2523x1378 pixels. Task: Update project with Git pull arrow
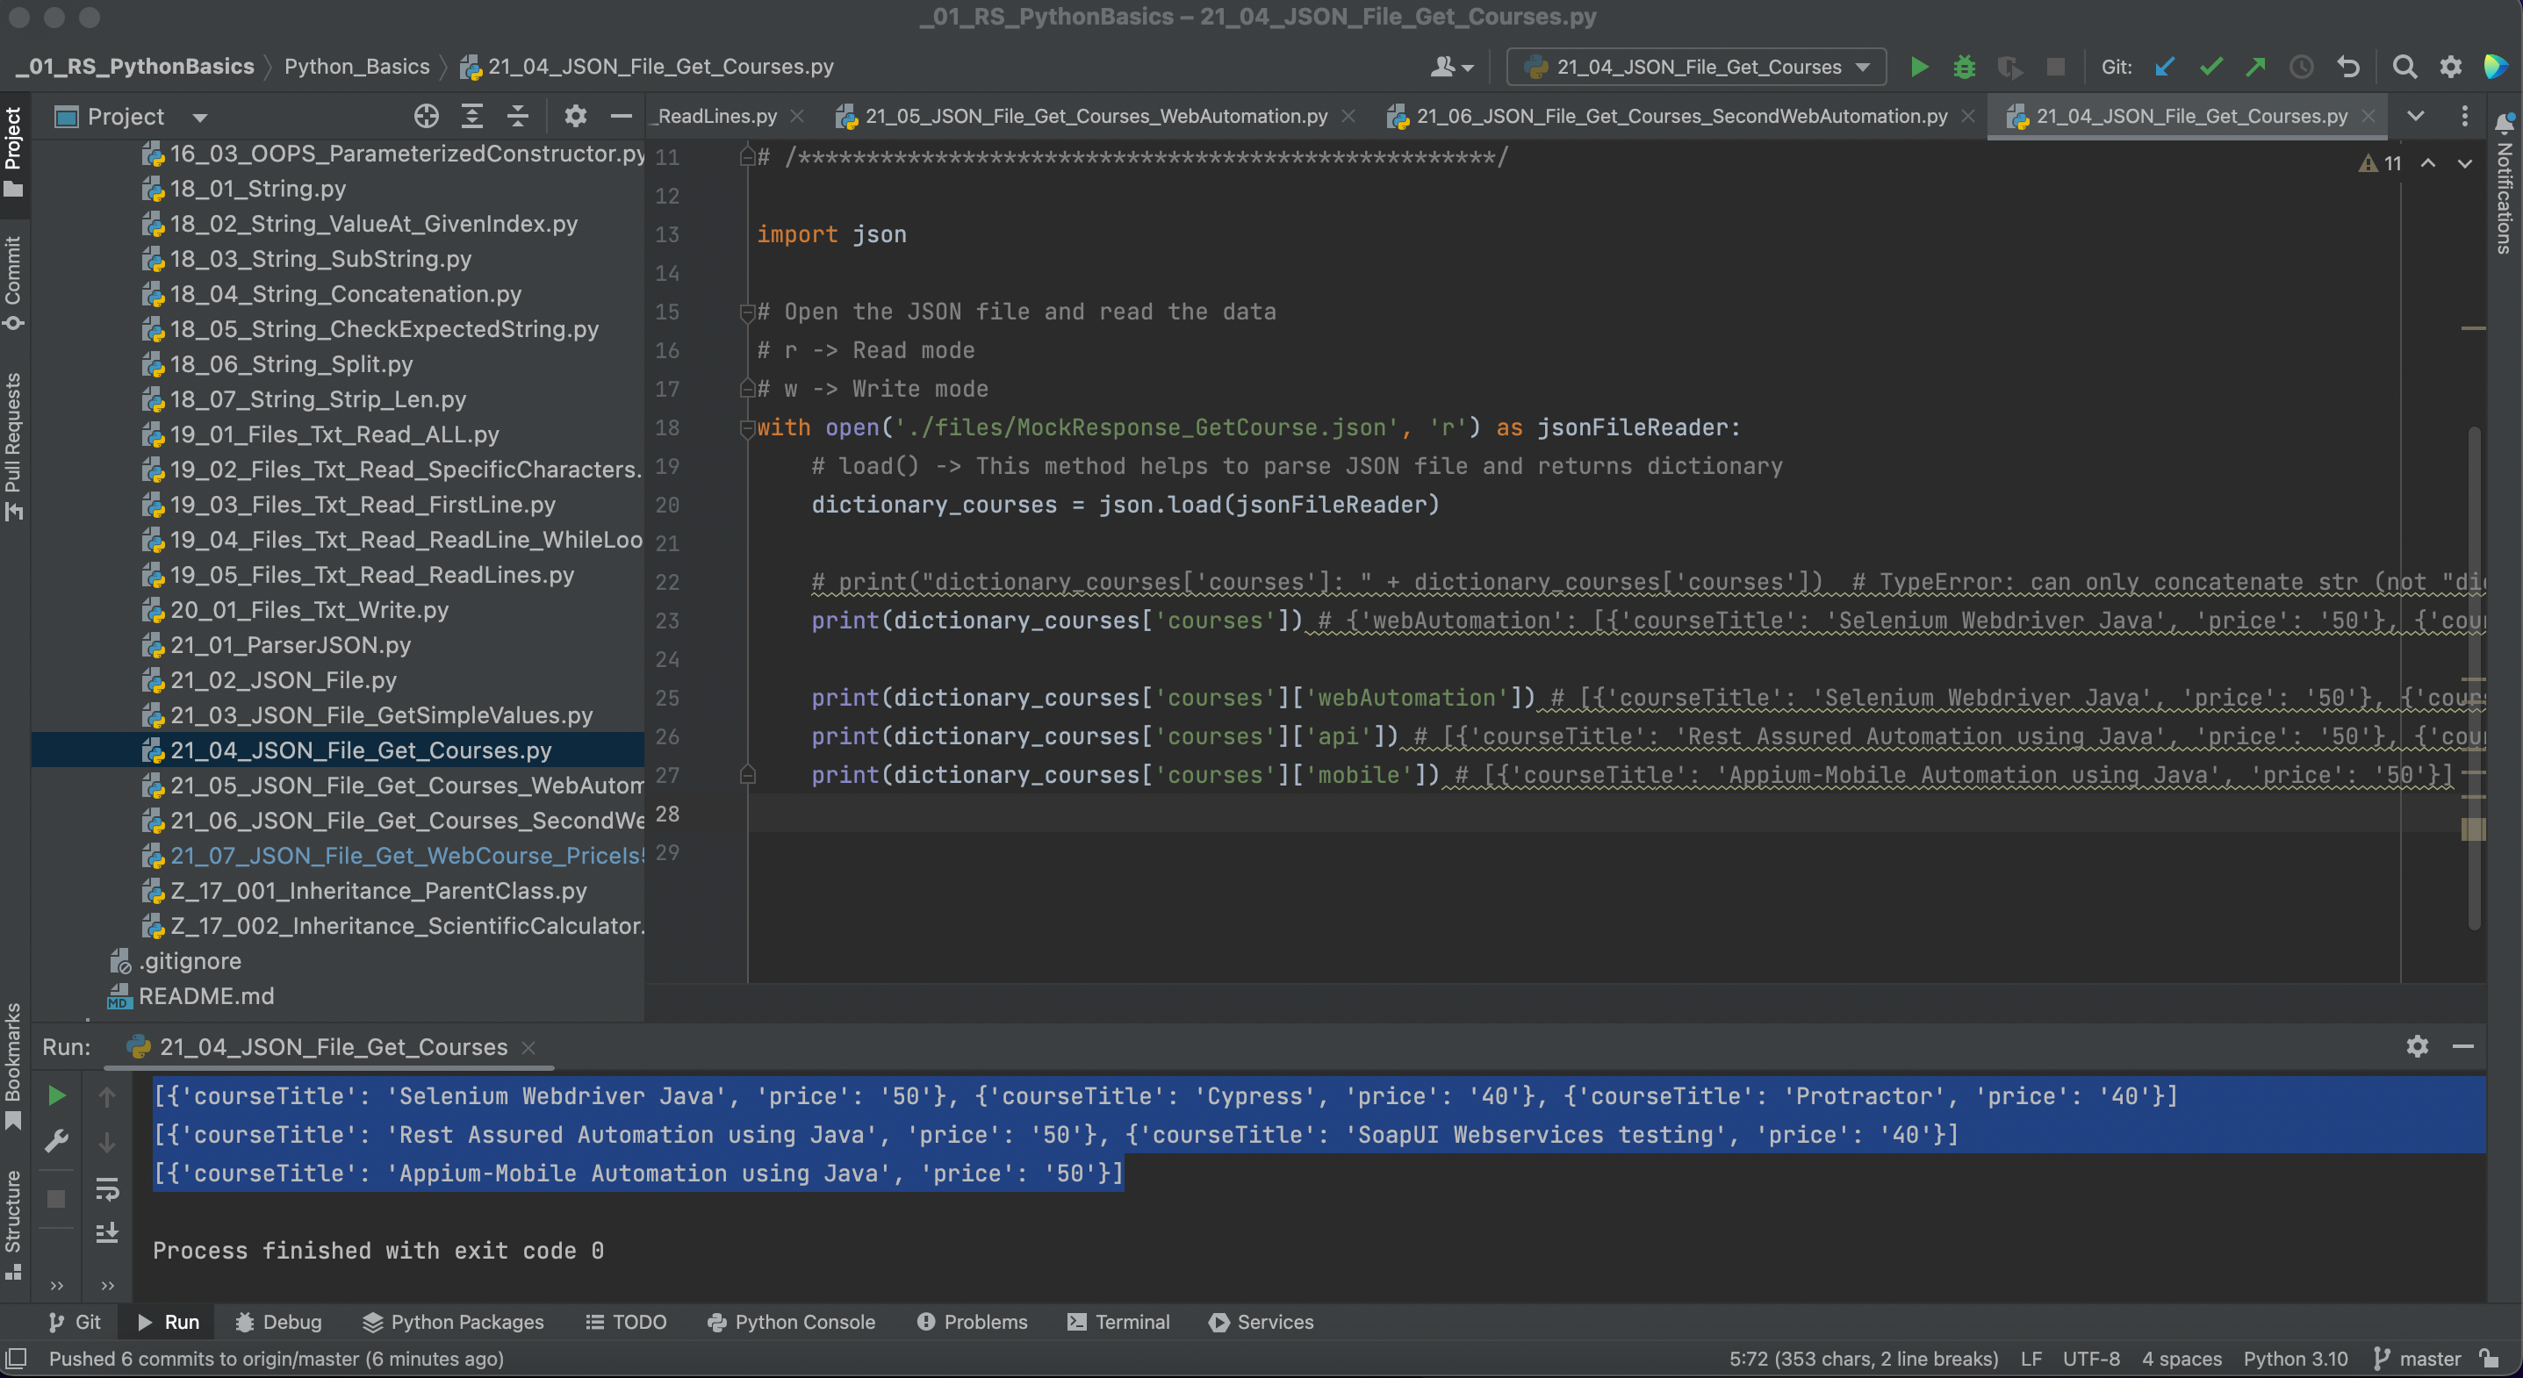point(2165,67)
